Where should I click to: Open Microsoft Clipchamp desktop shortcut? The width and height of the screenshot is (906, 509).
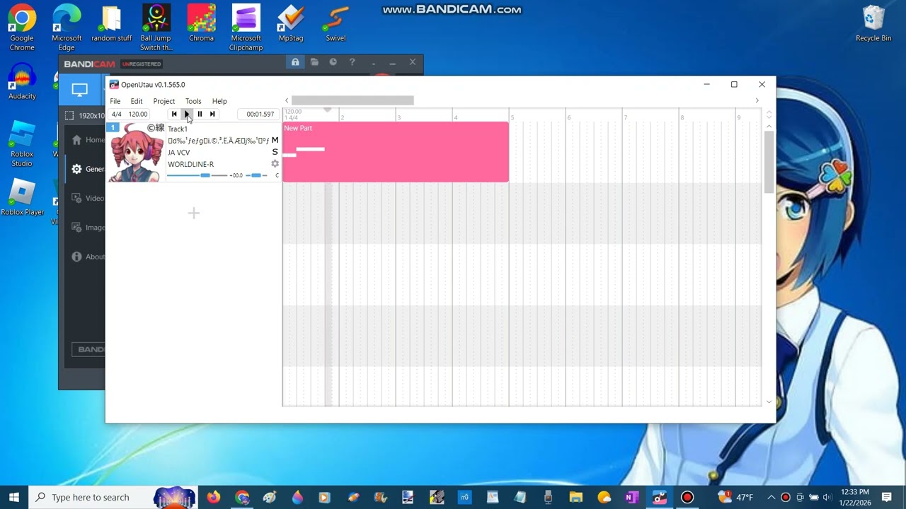click(x=246, y=28)
